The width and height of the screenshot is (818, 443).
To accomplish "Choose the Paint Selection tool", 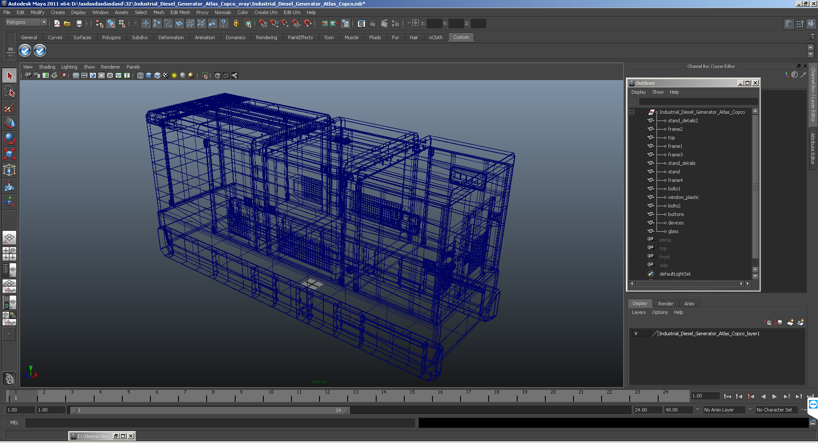I will point(9,107).
